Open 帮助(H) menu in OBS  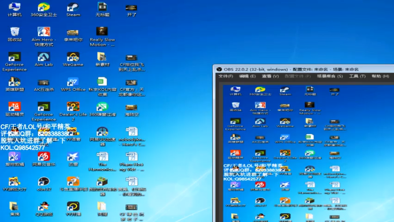pos(380,76)
